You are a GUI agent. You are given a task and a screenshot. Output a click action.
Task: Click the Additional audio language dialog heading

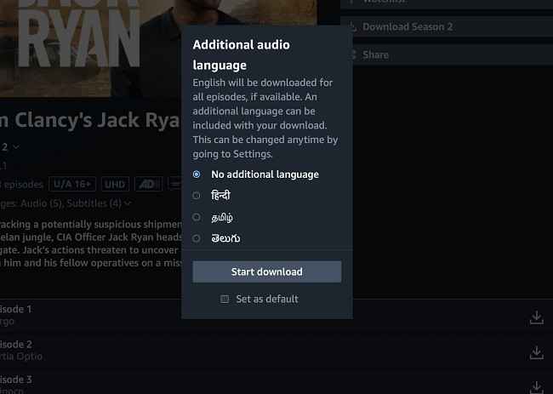[242, 55]
